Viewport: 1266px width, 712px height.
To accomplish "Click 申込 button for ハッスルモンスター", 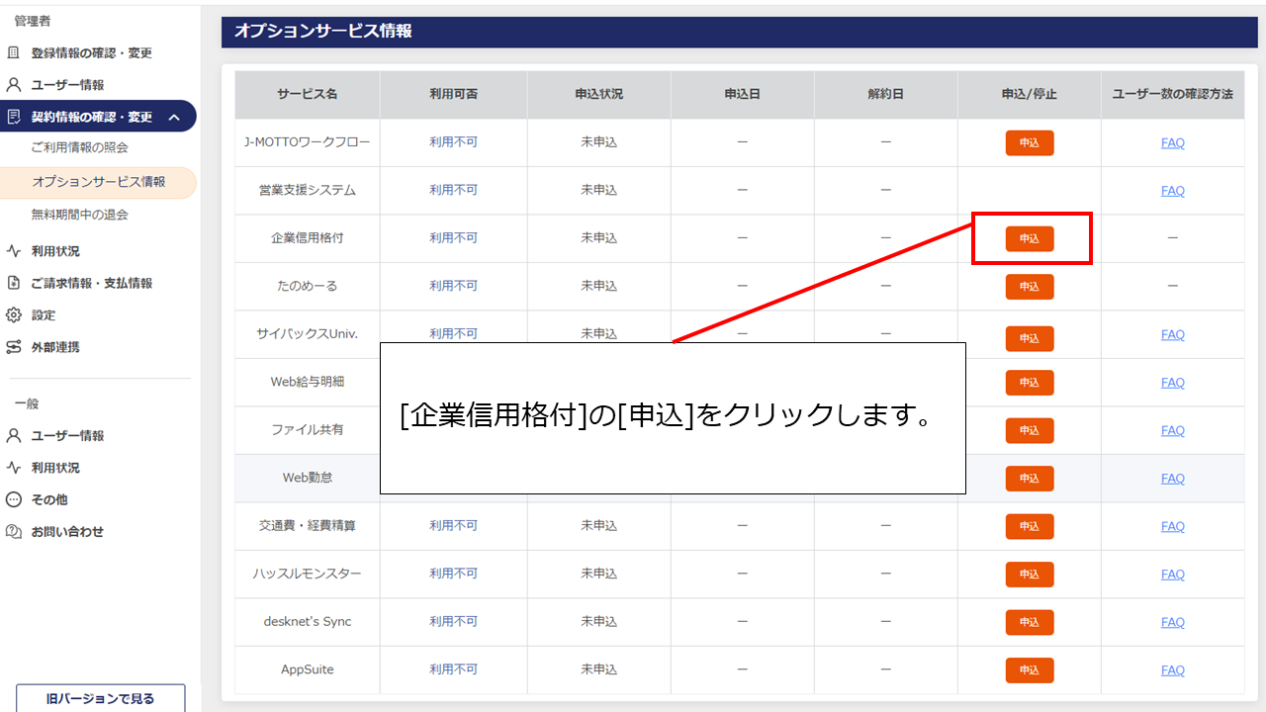I will point(1030,575).
